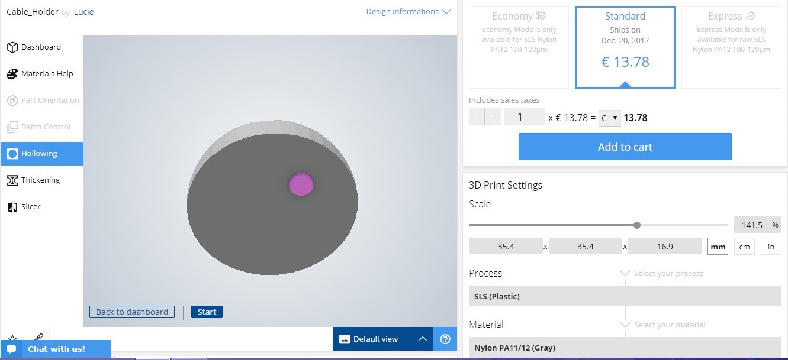Screen dimensions: 788x360
Task: Click the Hollowing circle icon
Action: (x=12, y=154)
